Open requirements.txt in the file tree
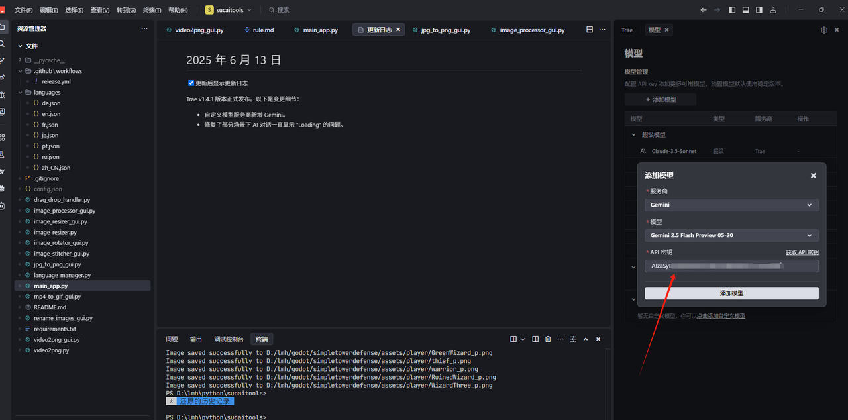The height and width of the screenshot is (420, 848). tap(55, 329)
